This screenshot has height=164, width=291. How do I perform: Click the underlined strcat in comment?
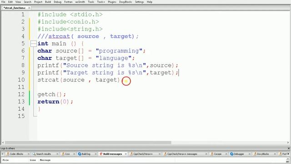[x=59, y=36]
